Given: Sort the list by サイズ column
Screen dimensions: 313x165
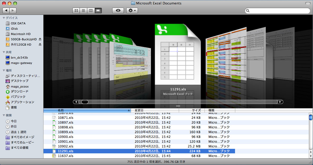Looking at the screenshot, I should click(192, 110).
